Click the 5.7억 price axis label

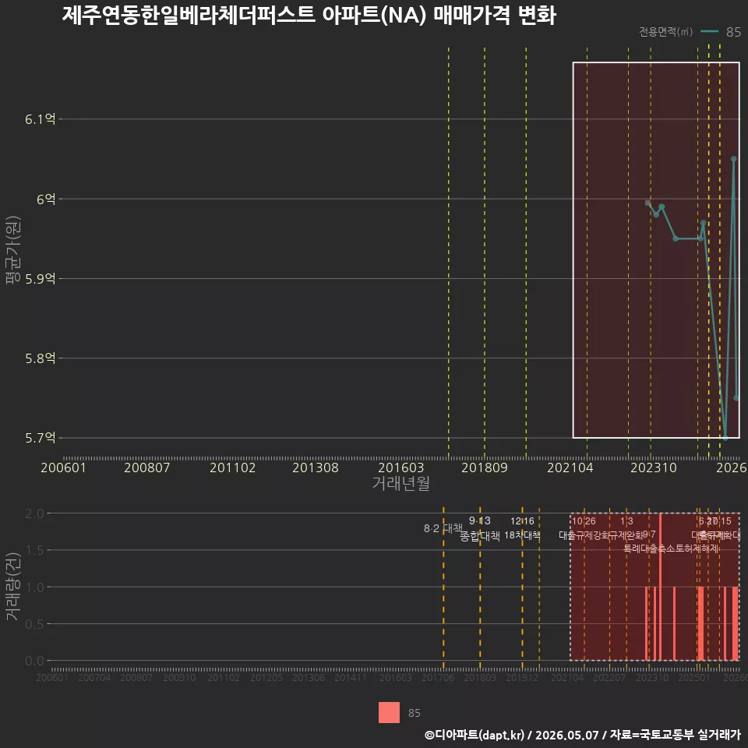pos(40,437)
